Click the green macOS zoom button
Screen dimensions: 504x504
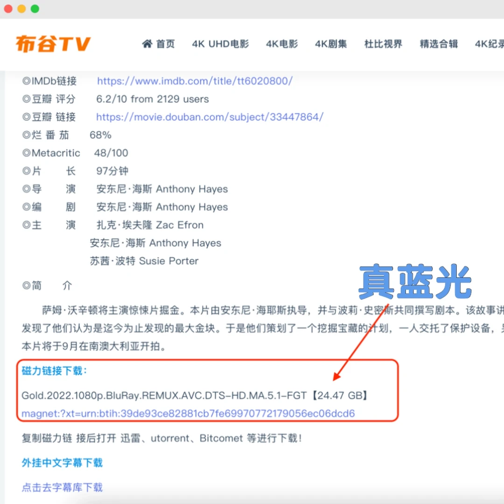pos(35,8)
